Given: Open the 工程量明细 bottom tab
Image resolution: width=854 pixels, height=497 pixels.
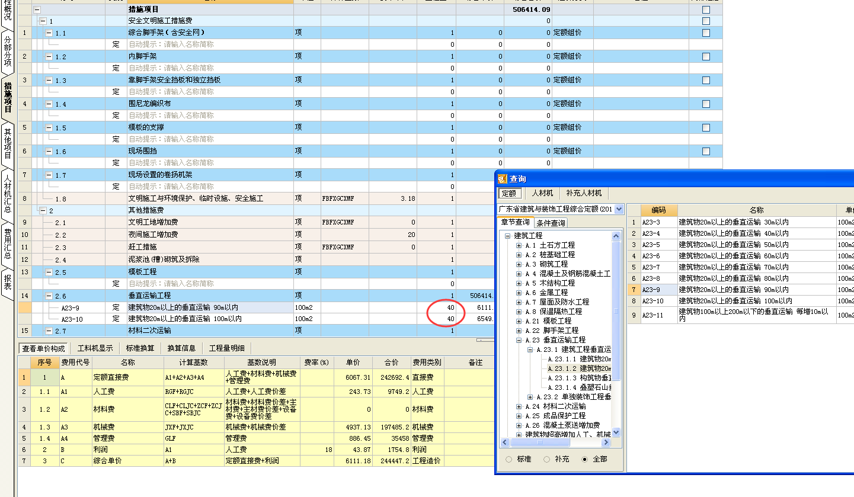Looking at the screenshot, I should click(x=226, y=348).
